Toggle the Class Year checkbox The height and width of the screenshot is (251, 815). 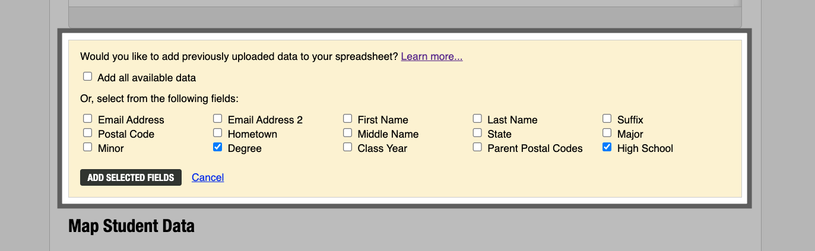click(347, 147)
